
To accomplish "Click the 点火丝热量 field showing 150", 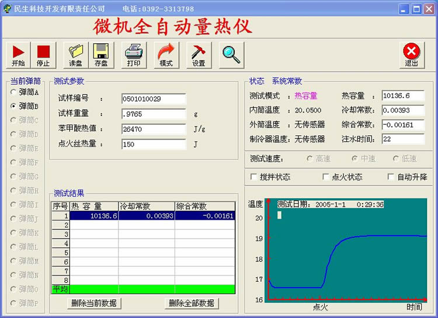I will (x=154, y=144).
